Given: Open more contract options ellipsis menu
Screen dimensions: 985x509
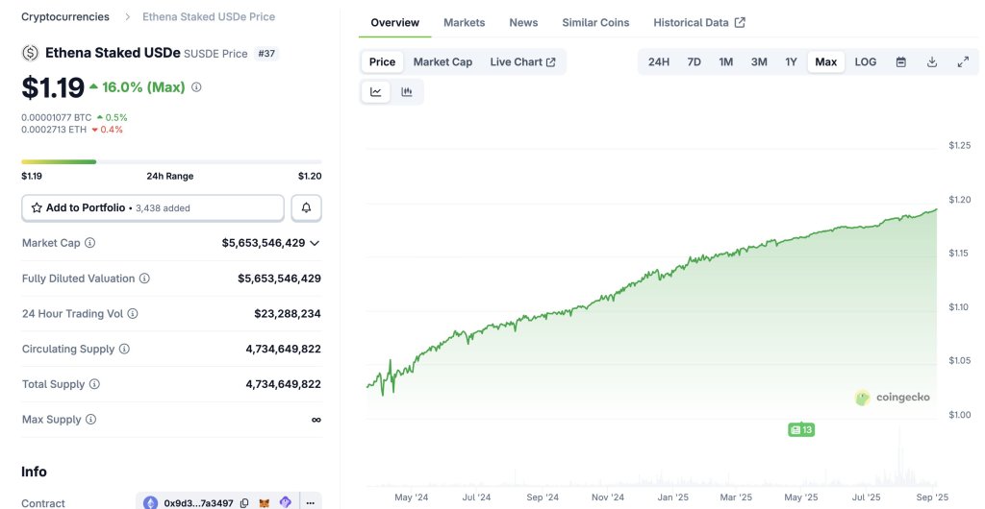Looking at the screenshot, I should coord(309,502).
